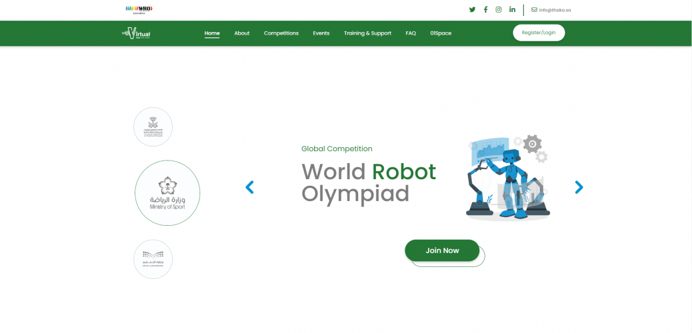
Task: Click the Global Competition label
Action: pyautogui.click(x=337, y=149)
